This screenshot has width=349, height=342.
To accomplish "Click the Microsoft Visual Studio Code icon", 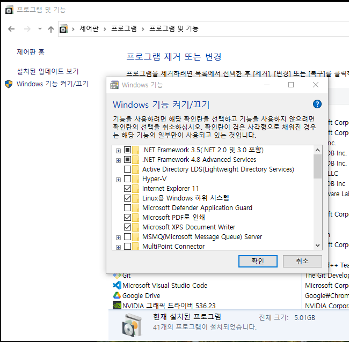I will pos(117,285).
